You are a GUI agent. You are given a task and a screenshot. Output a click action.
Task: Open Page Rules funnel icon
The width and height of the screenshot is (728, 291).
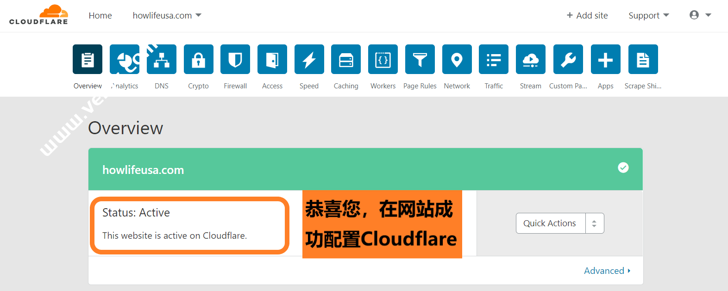tap(420, 59)
